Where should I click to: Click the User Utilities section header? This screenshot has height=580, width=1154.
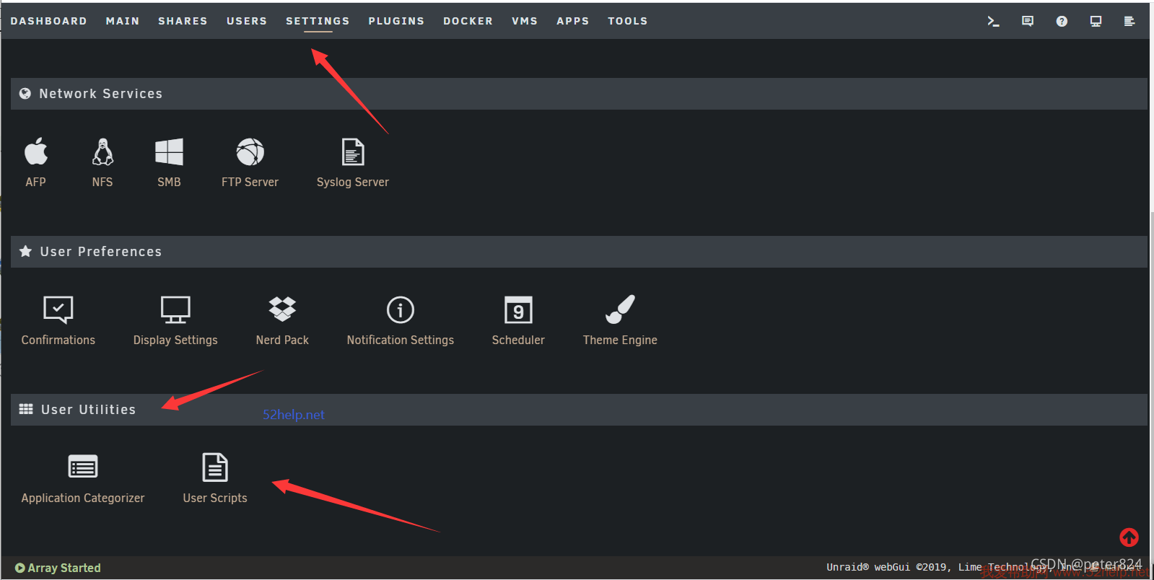coord(579,410)
